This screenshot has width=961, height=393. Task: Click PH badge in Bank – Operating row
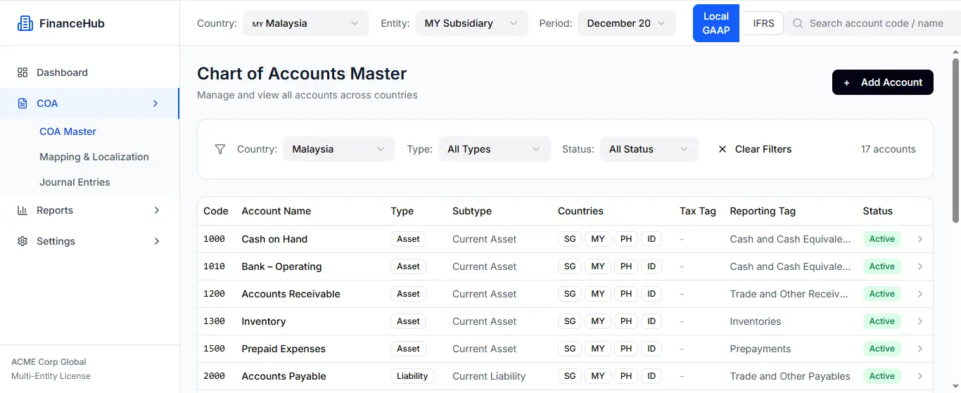pos(626,266)
